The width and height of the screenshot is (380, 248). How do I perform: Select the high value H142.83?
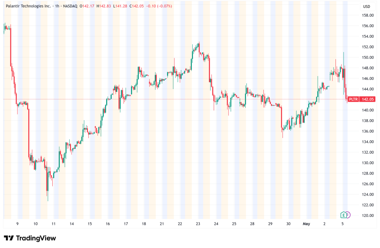pyautogui.click(x=104, y=6)
